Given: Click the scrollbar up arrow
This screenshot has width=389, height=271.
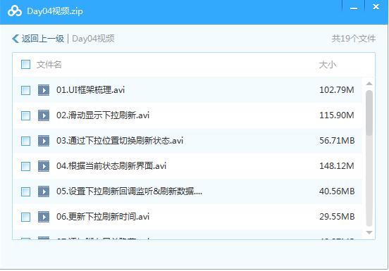Looking at the screenshot, I should coord(369,84).
